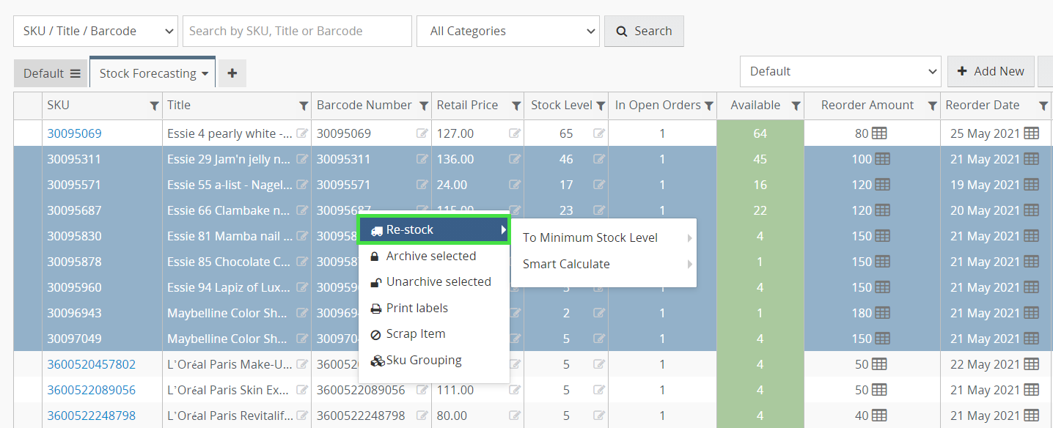Click the Available column header

click(755, 106)
